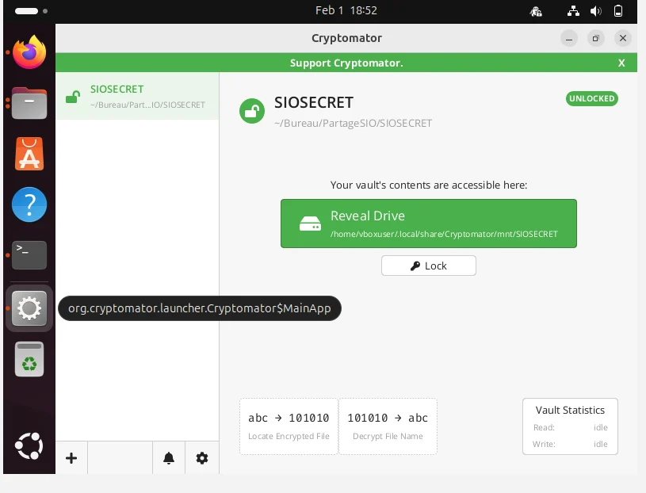
Task: Maximize the Cryptomator window
Action: (x=596, y=38)
